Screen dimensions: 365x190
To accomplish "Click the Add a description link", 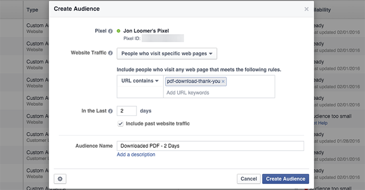I will (136, 155).
